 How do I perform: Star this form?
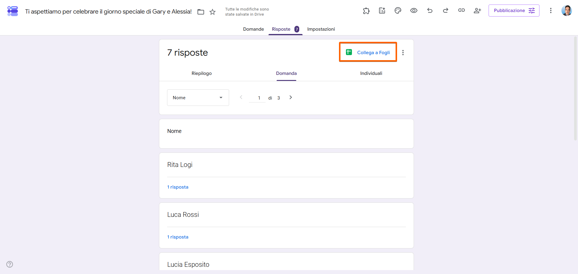point(213,12)
